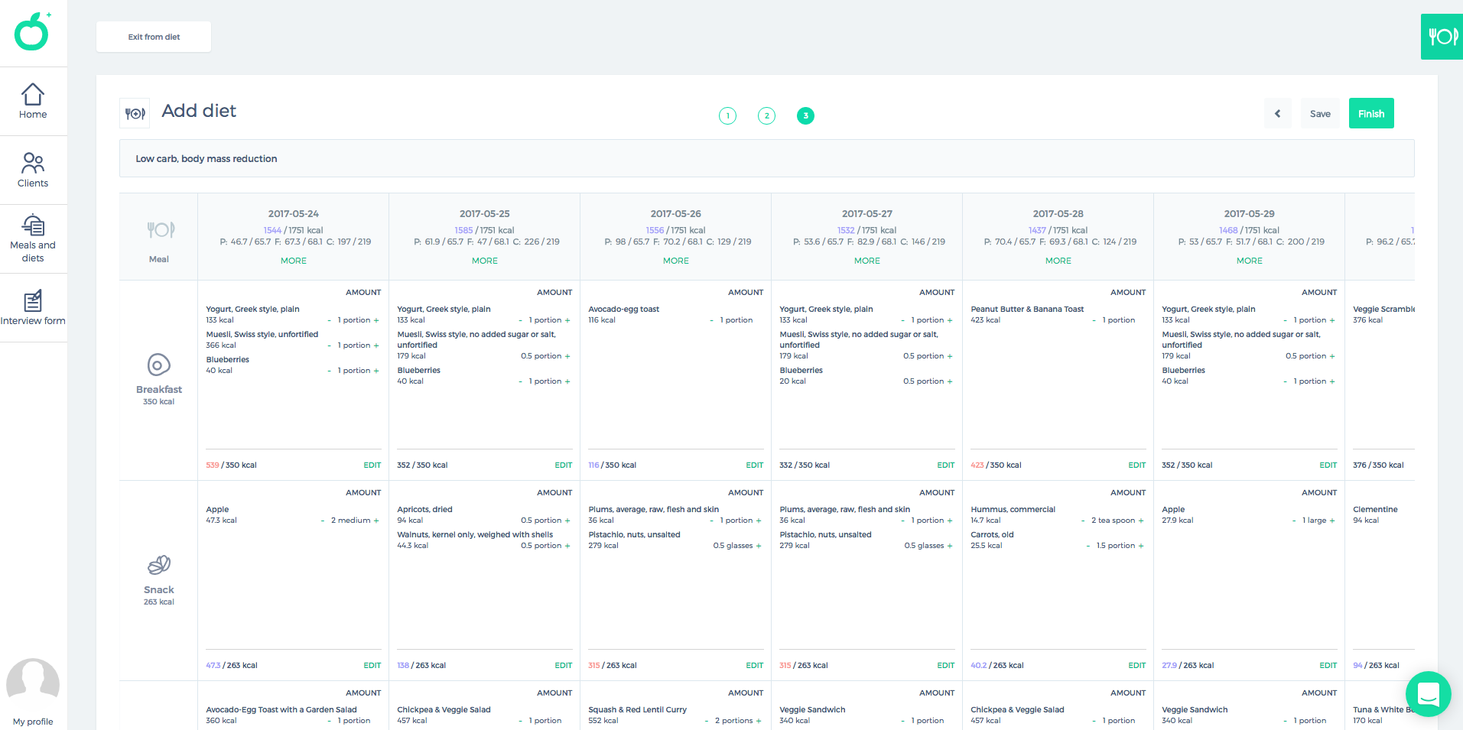Click the 2017-05-27 date header

pos(867,214)
